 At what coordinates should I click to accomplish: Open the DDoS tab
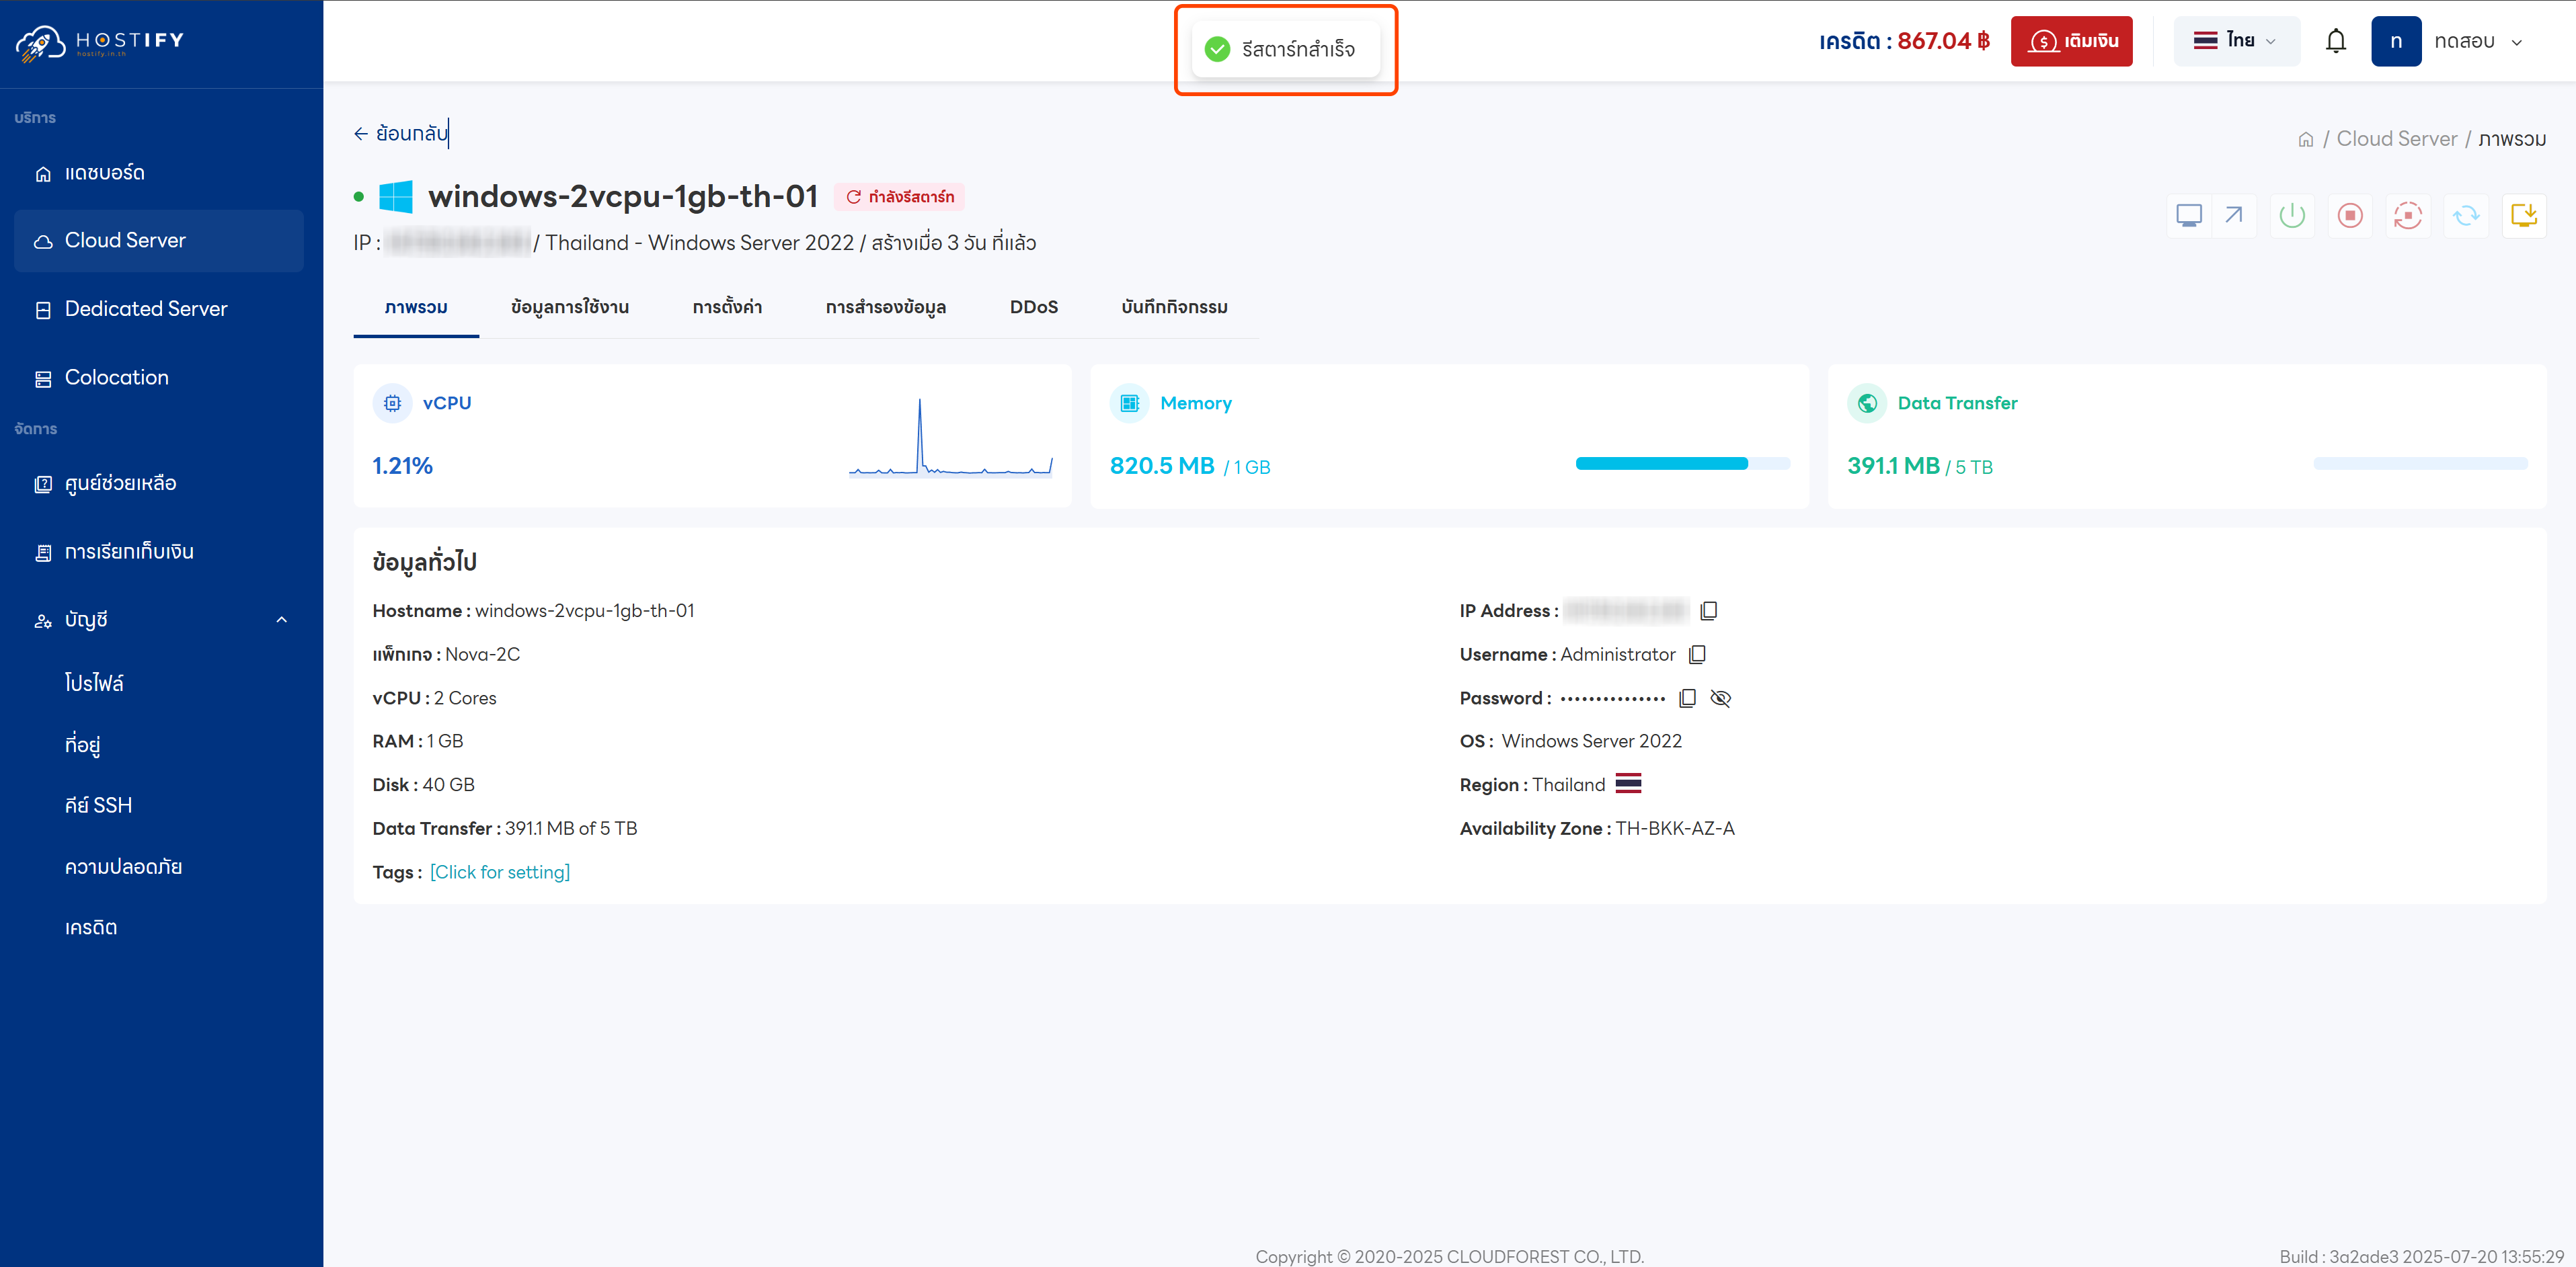1034,307
